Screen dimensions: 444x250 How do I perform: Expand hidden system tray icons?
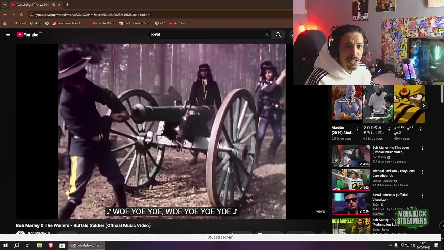click(x=391, y=245)
